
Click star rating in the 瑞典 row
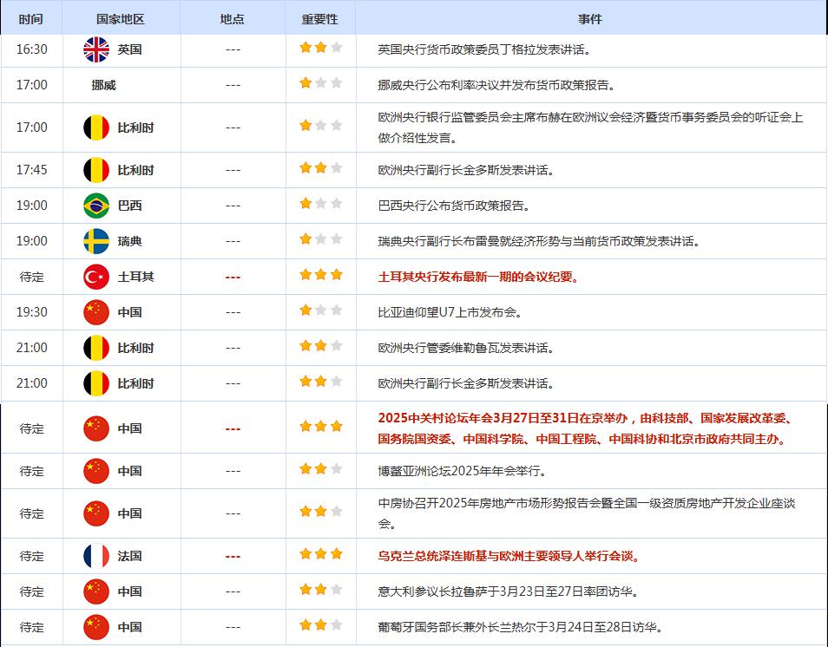coord(320,239)
